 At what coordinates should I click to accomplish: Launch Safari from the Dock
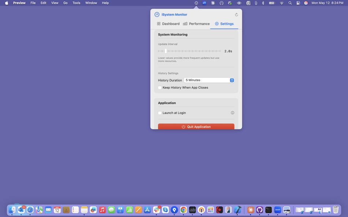[29, 210]
